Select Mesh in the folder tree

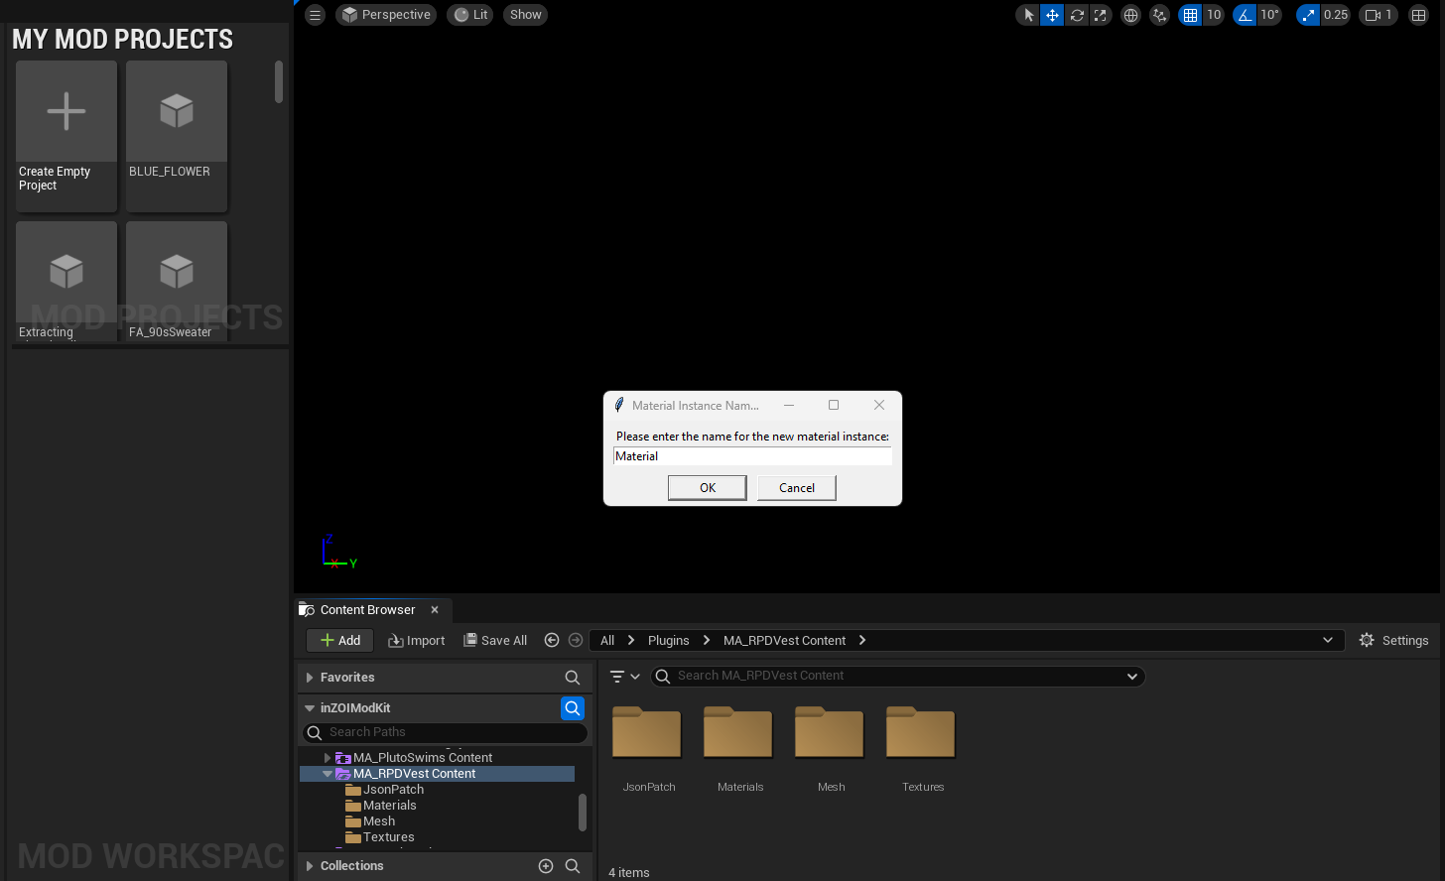(378, 821)
